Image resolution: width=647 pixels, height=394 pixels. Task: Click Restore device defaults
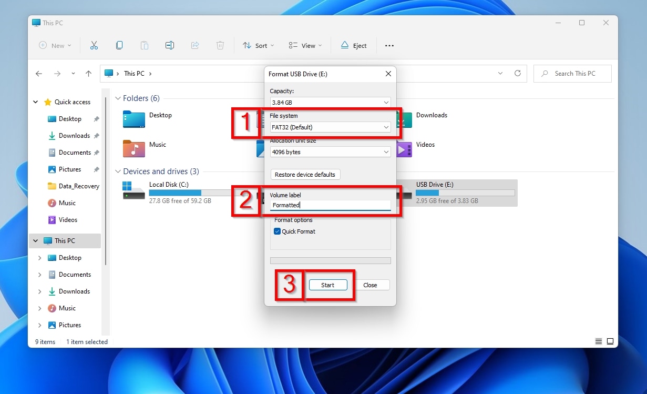(305, 174)
